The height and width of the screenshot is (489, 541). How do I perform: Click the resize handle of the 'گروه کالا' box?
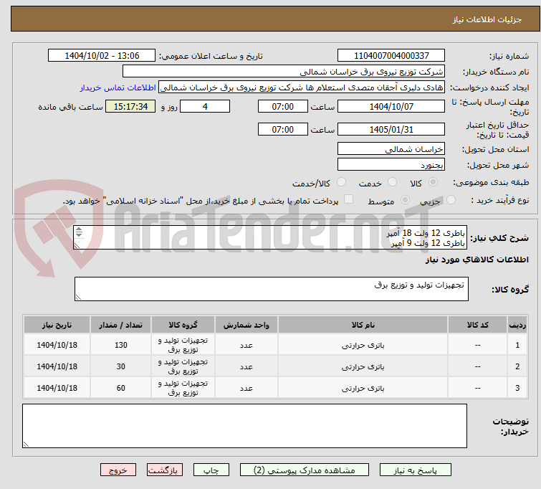(x=78, y=298)
